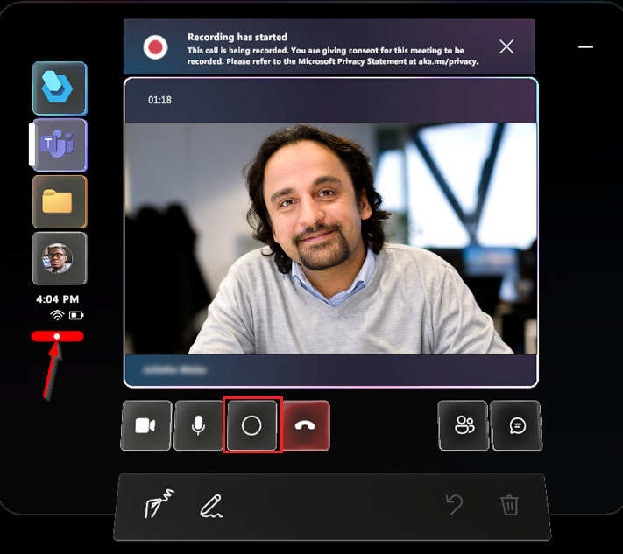Viewport: 623px width, 554px height.
Task: Click the Recording has started heading
Action: pyautogui.click(x=237, y=37)
